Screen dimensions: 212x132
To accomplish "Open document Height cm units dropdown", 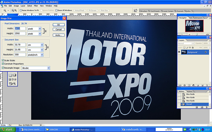I will (x=42, y=50).
